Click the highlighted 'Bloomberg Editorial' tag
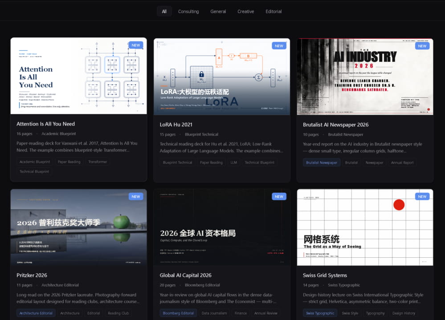The height and width of the screenshot is (320, 445). tap(178, 313)
